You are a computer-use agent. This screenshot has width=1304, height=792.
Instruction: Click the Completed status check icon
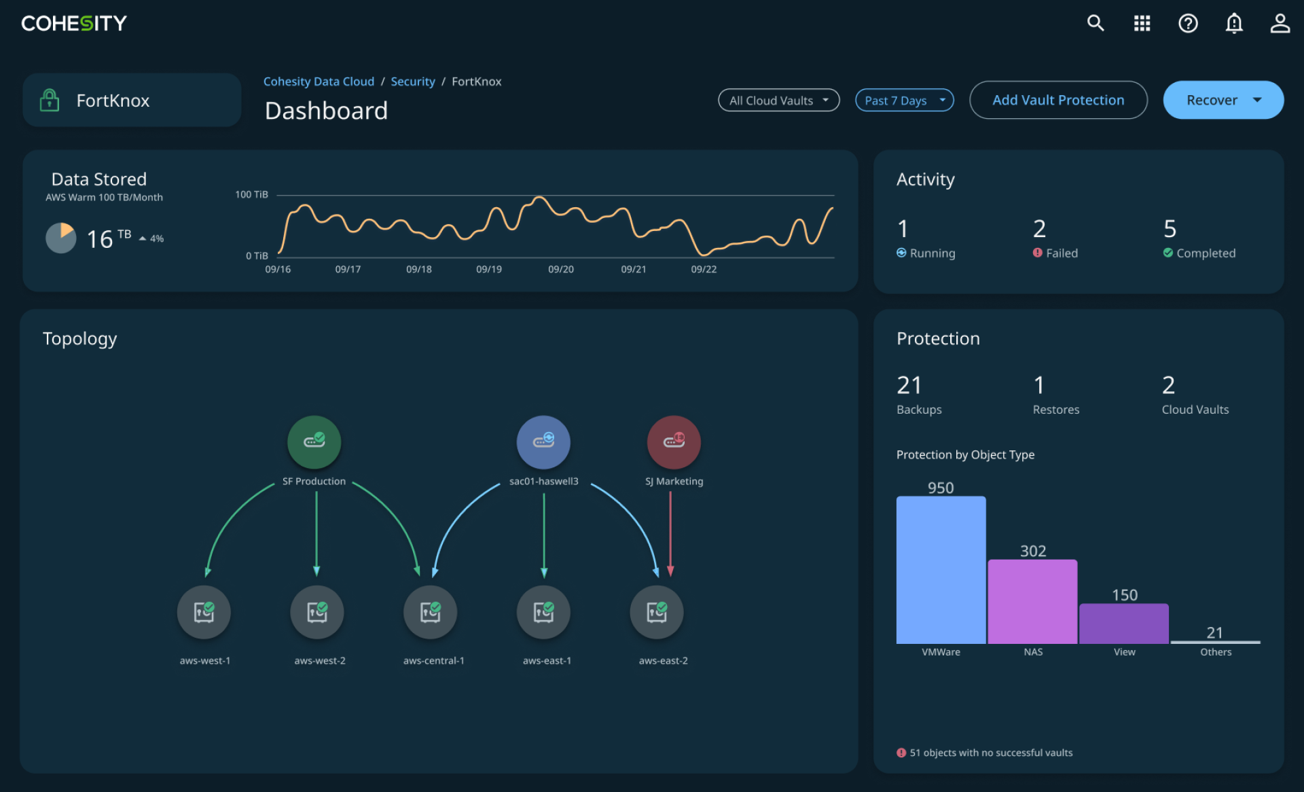click(x=1168, y=253)
